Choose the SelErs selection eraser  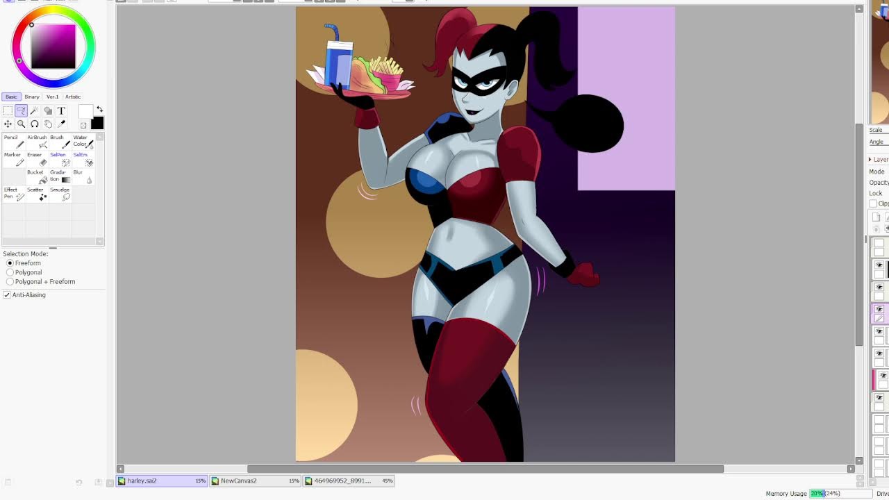[x=83, y=158]
